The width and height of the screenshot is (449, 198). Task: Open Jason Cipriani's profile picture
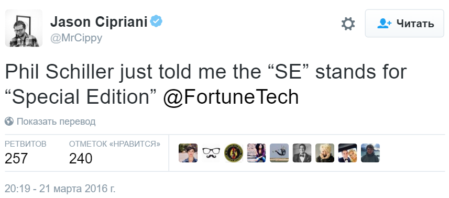24,28
